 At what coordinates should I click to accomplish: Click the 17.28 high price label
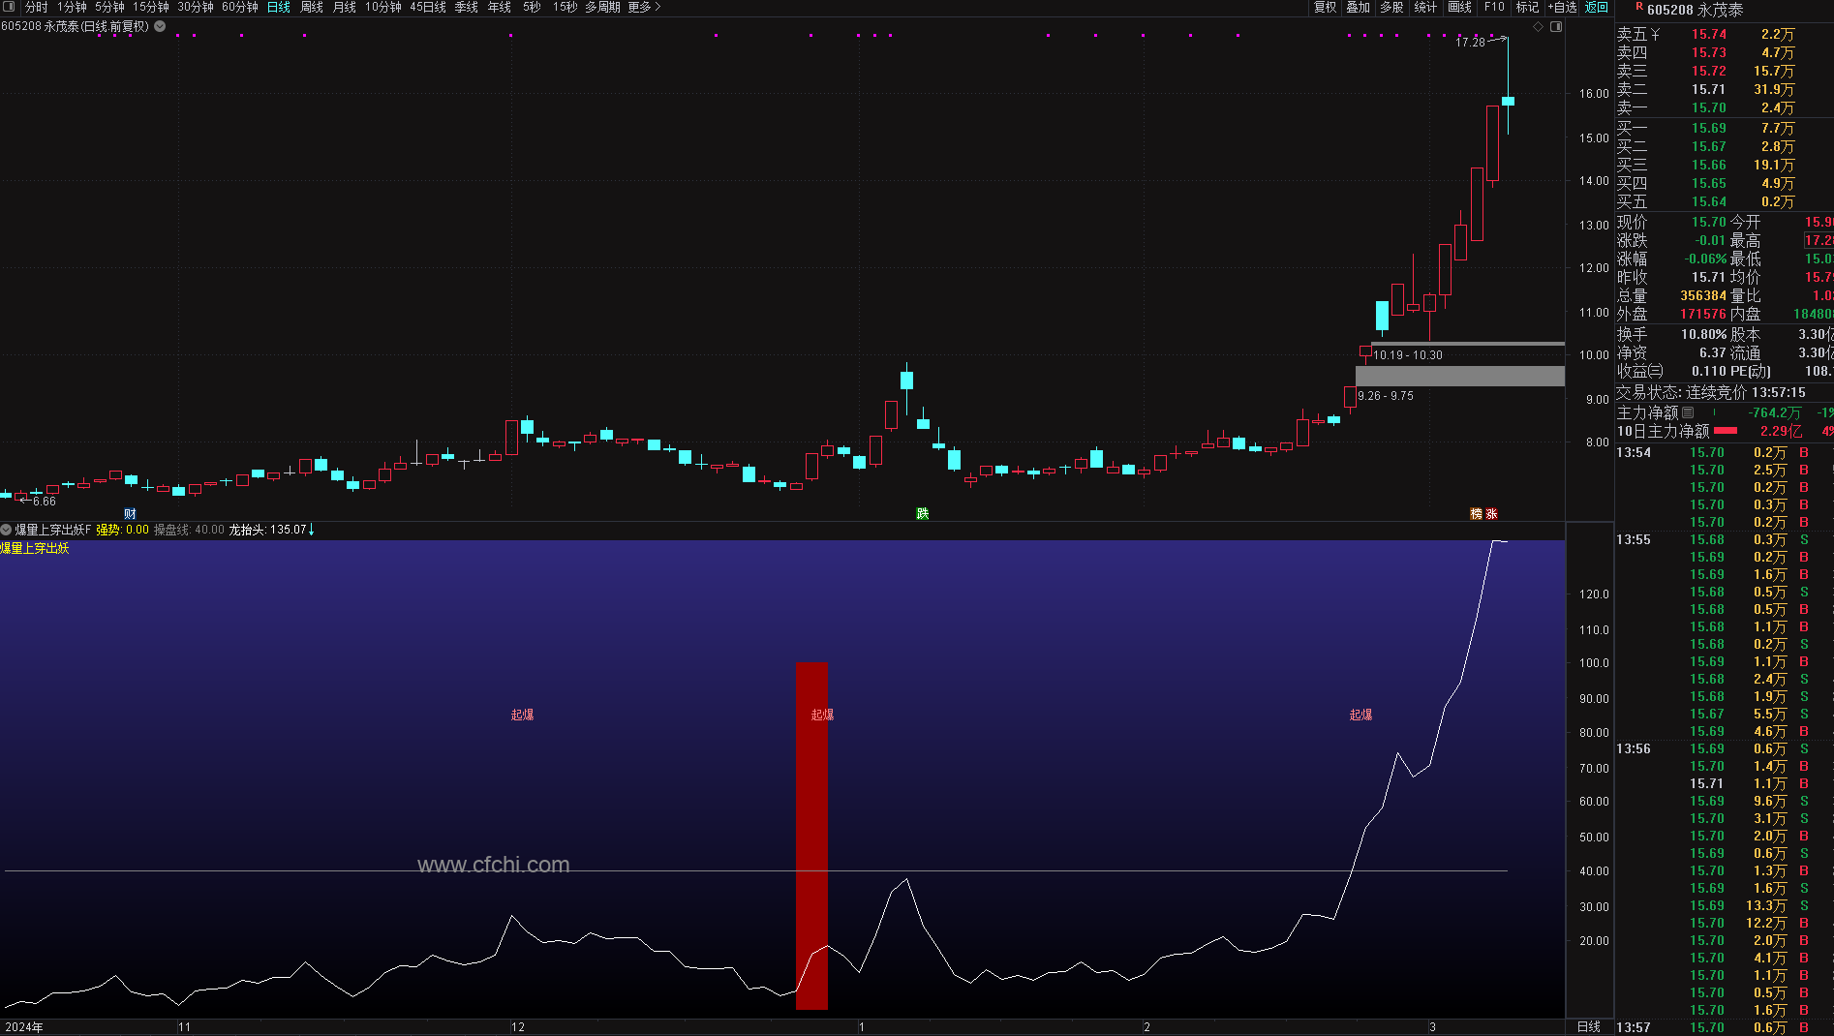(x=1470, y=43)
